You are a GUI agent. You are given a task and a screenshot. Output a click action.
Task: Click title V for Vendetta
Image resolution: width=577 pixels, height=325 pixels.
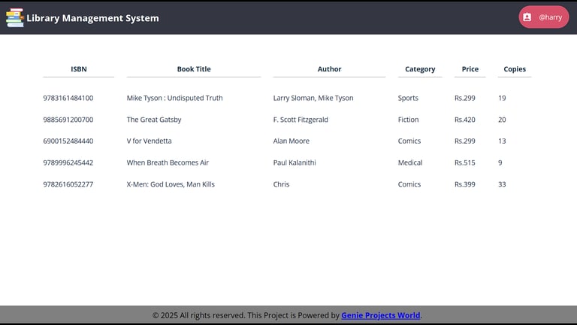(149, 141)
